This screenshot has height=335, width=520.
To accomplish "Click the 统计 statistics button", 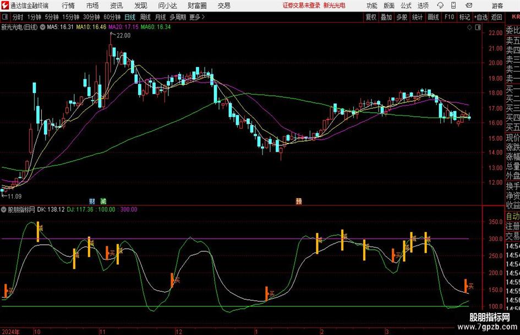I will point(417,17).
